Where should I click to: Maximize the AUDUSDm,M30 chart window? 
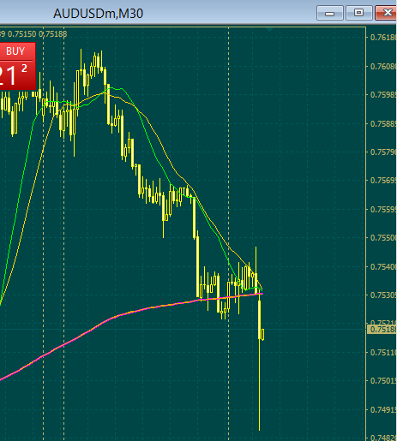tap(359, 13)
